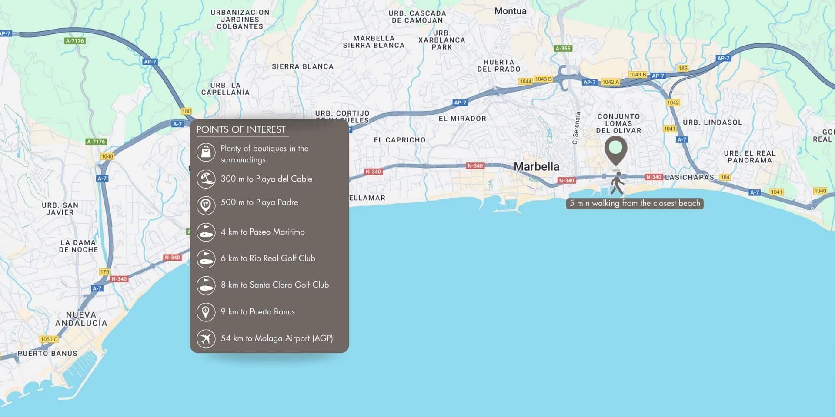Click the POINTS OF INTEREST panel header
The width and height of the screenshot is (835, 417).
[x=242, y=129]
